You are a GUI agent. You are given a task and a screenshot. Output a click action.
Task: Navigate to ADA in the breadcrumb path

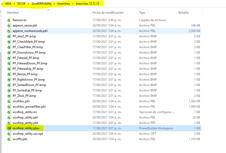[x=8, y=4]
